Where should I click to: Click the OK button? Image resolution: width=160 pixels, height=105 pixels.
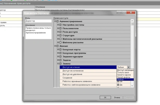tap(105, 97)
